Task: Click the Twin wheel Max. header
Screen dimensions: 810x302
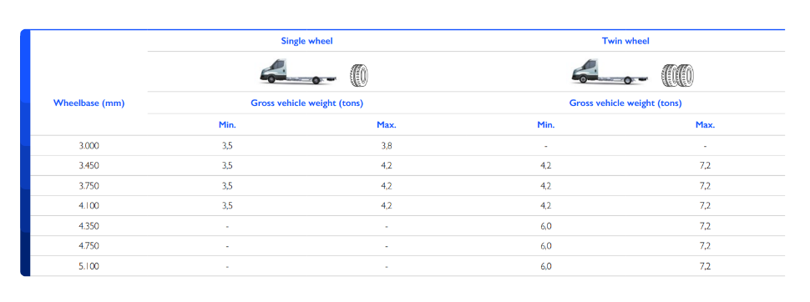Action: click(x=705, y=124)
